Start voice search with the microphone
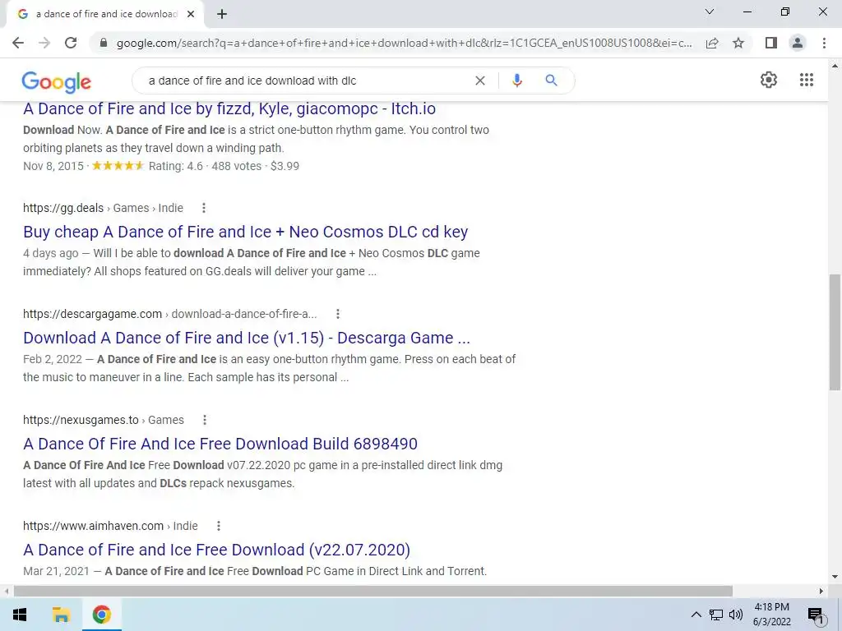The width and height of the screenshot is (842, 631). (x=516, y=81)
